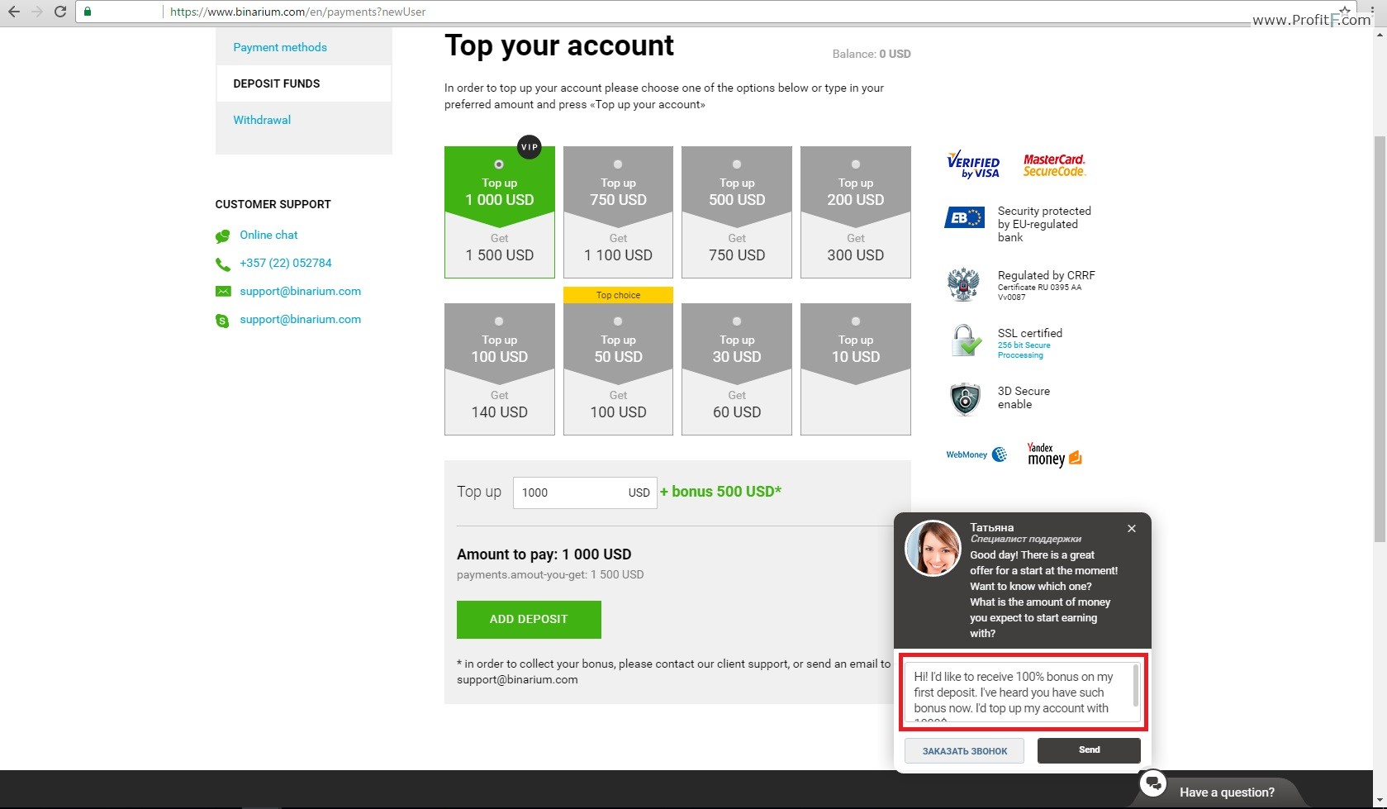
Task: Close the support chat popup
Action: (x=1132, y=529)
